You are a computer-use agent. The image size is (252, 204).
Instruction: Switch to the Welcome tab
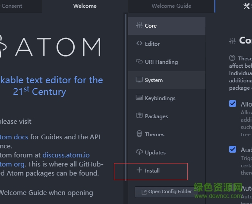[x=85, y=6]
